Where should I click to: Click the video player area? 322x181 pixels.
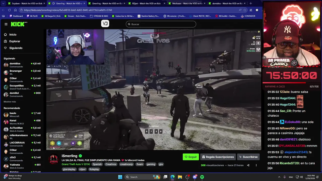(x=154, y=89)
